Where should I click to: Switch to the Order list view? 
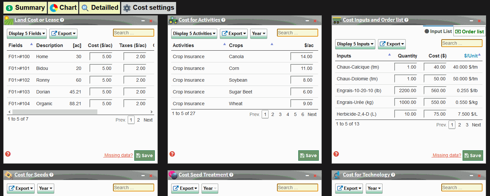pos(469,31)
